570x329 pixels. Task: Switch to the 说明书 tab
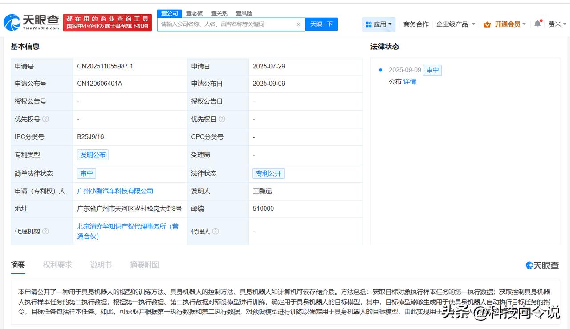pos(101,265)
